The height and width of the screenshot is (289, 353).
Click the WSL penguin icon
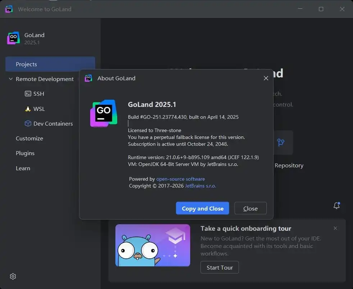coord(28,109)
